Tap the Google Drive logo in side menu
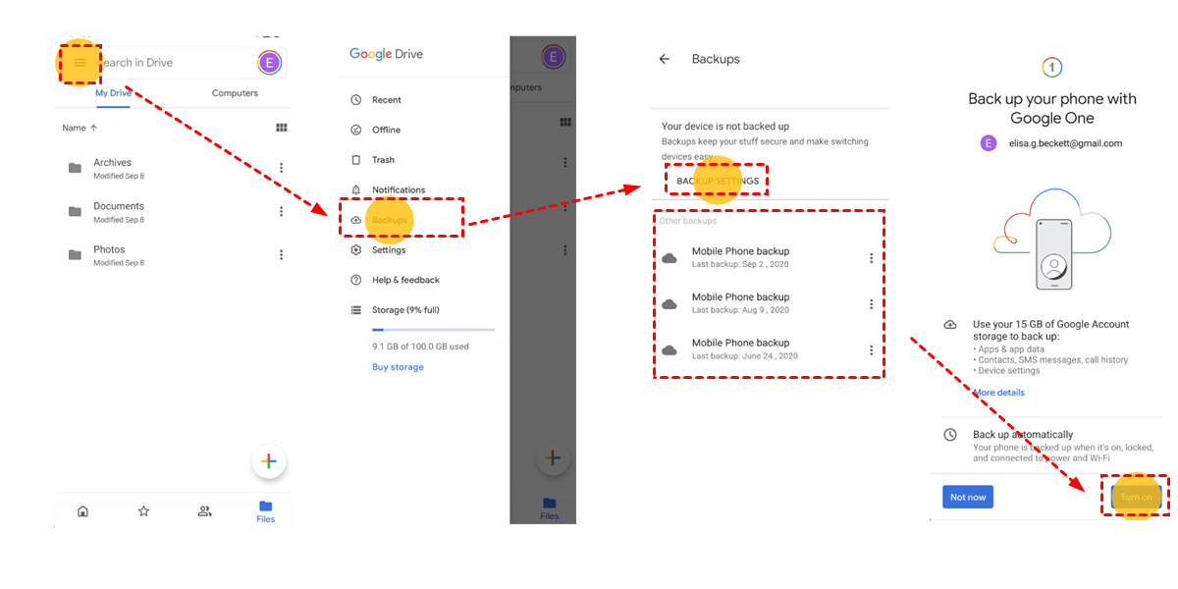The height and width of the screenshot is (589, 1178). pos(386,54)
